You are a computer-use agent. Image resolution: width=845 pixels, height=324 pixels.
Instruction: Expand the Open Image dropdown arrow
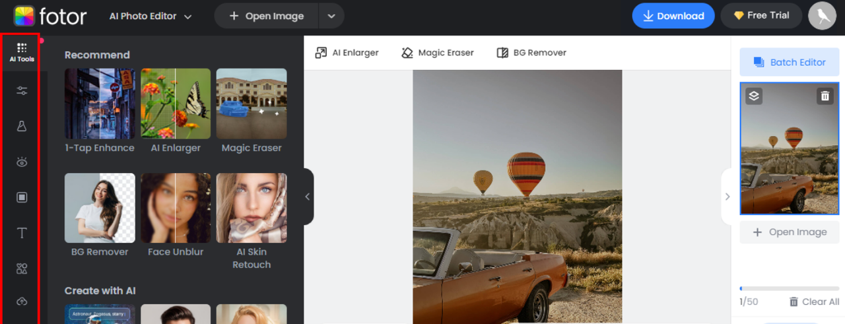click(x=331, y=16)
